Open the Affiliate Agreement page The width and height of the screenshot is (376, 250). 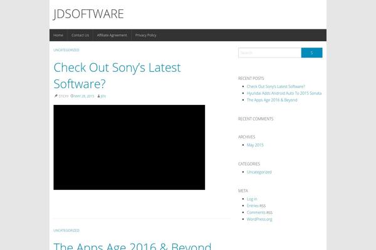click(112, 35)
